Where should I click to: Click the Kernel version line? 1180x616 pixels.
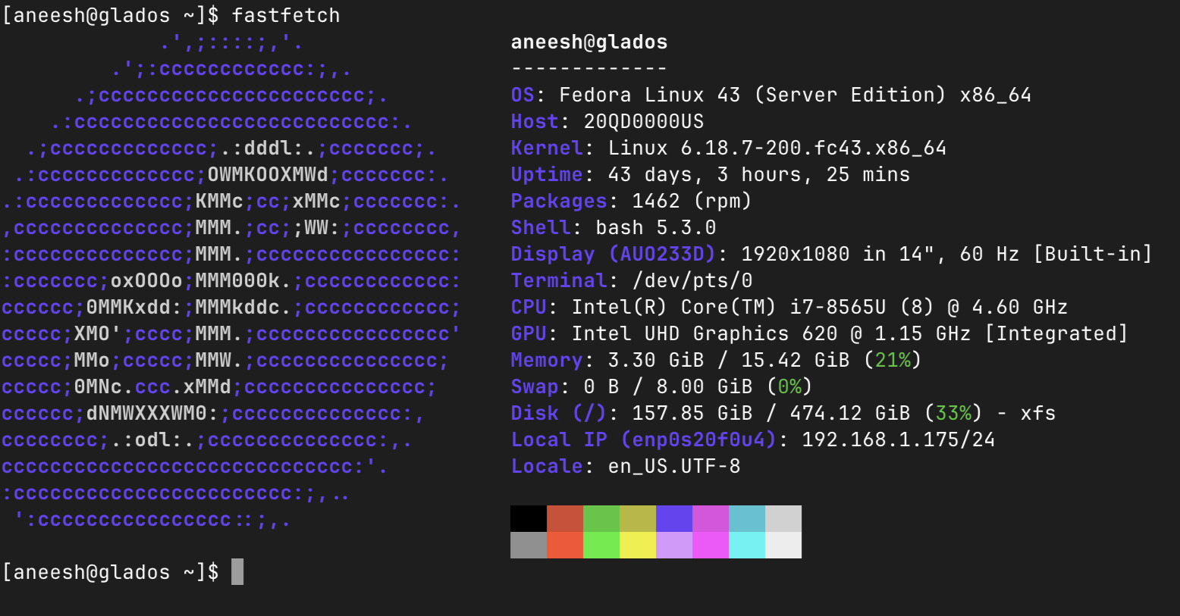click(777, 149)
